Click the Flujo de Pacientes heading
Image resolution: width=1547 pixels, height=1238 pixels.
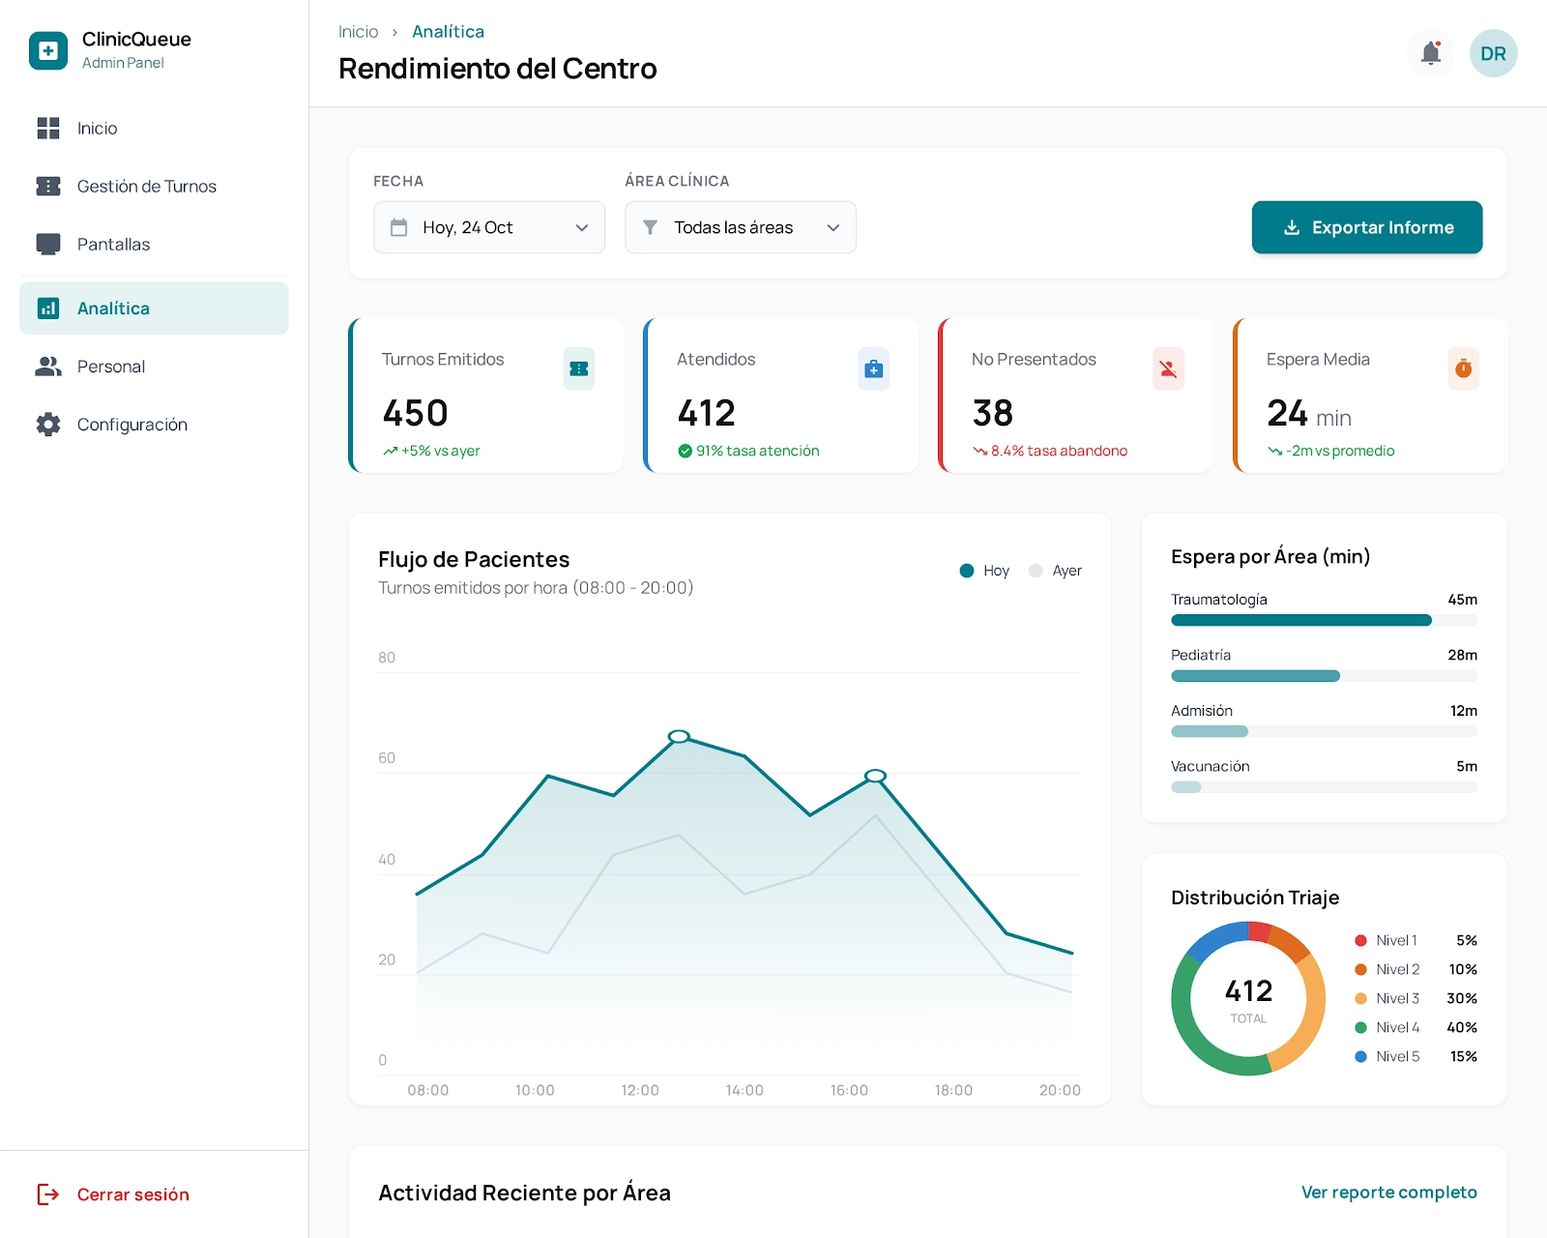coord(474,559)
